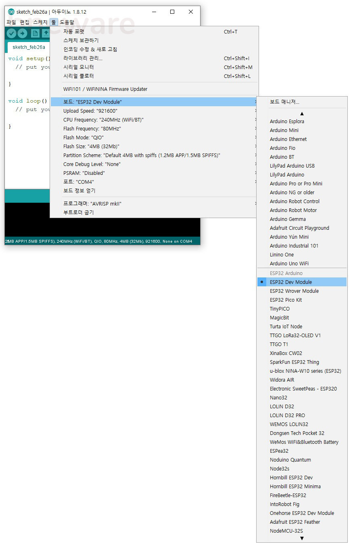
Task: Expand the Partition Scheme submenu
Action: click(x=154, y=155)
